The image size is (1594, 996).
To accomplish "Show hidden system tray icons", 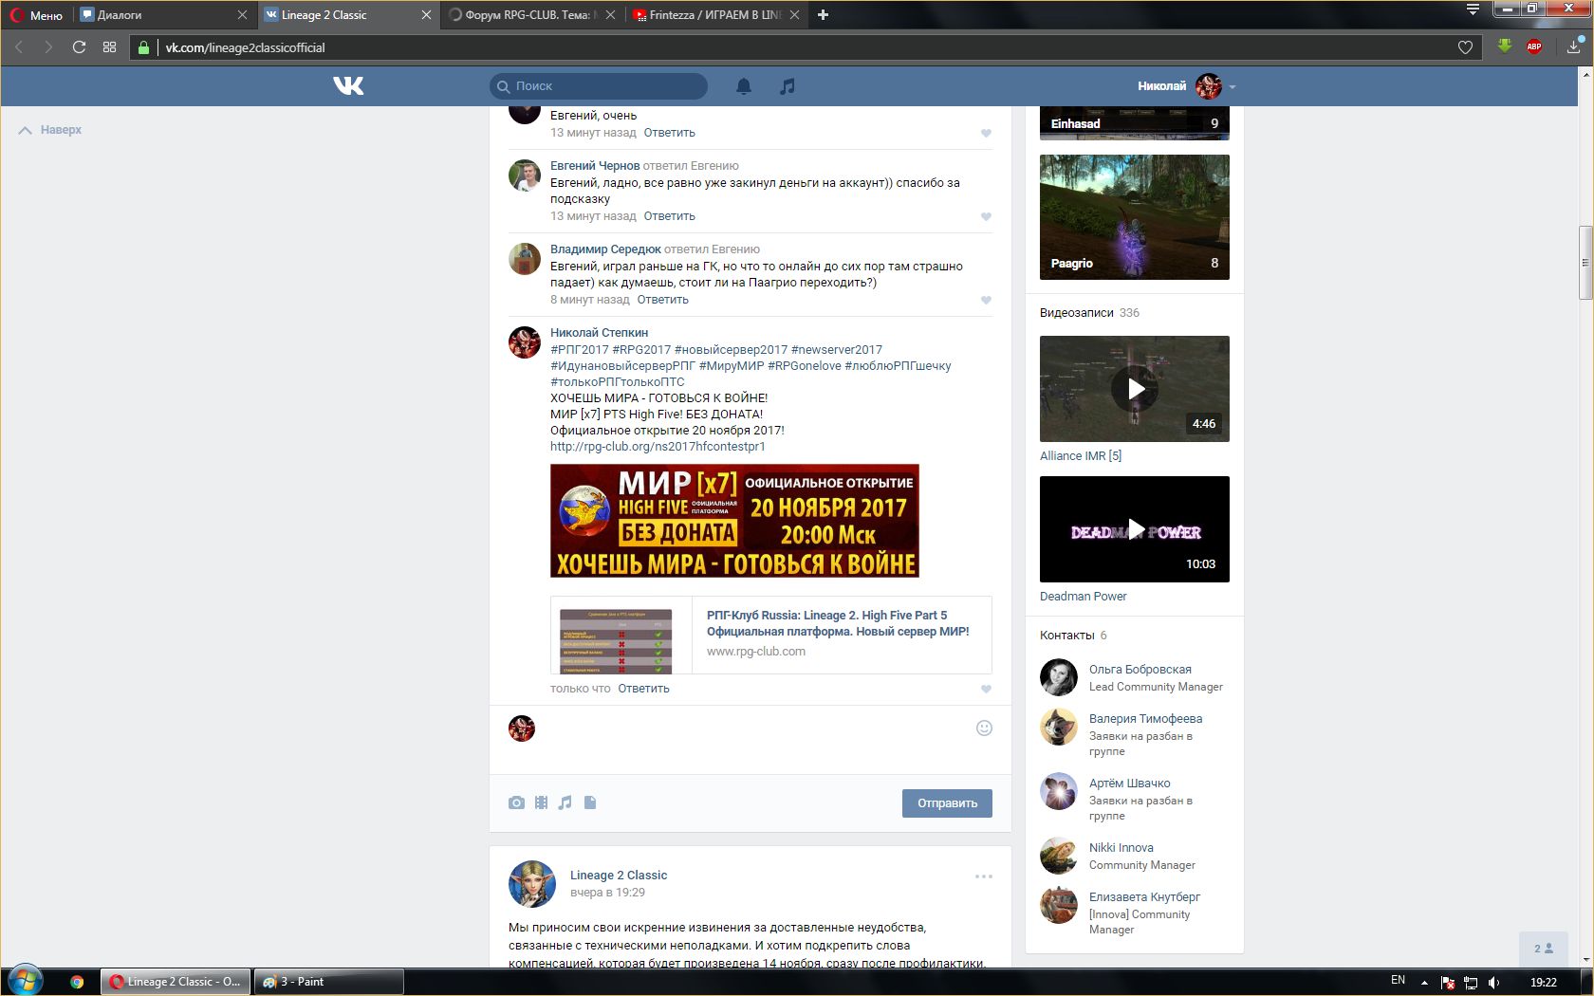I will (x=1423, y=982).
